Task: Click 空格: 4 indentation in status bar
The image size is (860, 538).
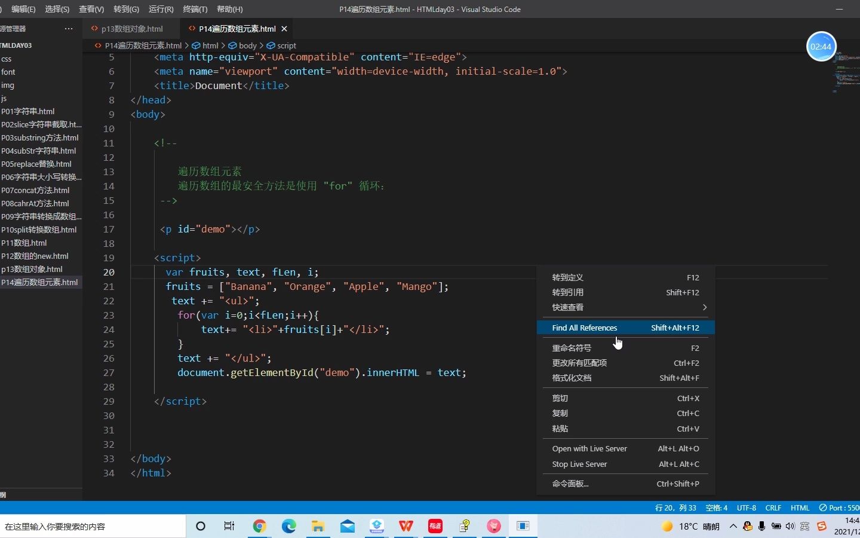Action: click(717, 508)
